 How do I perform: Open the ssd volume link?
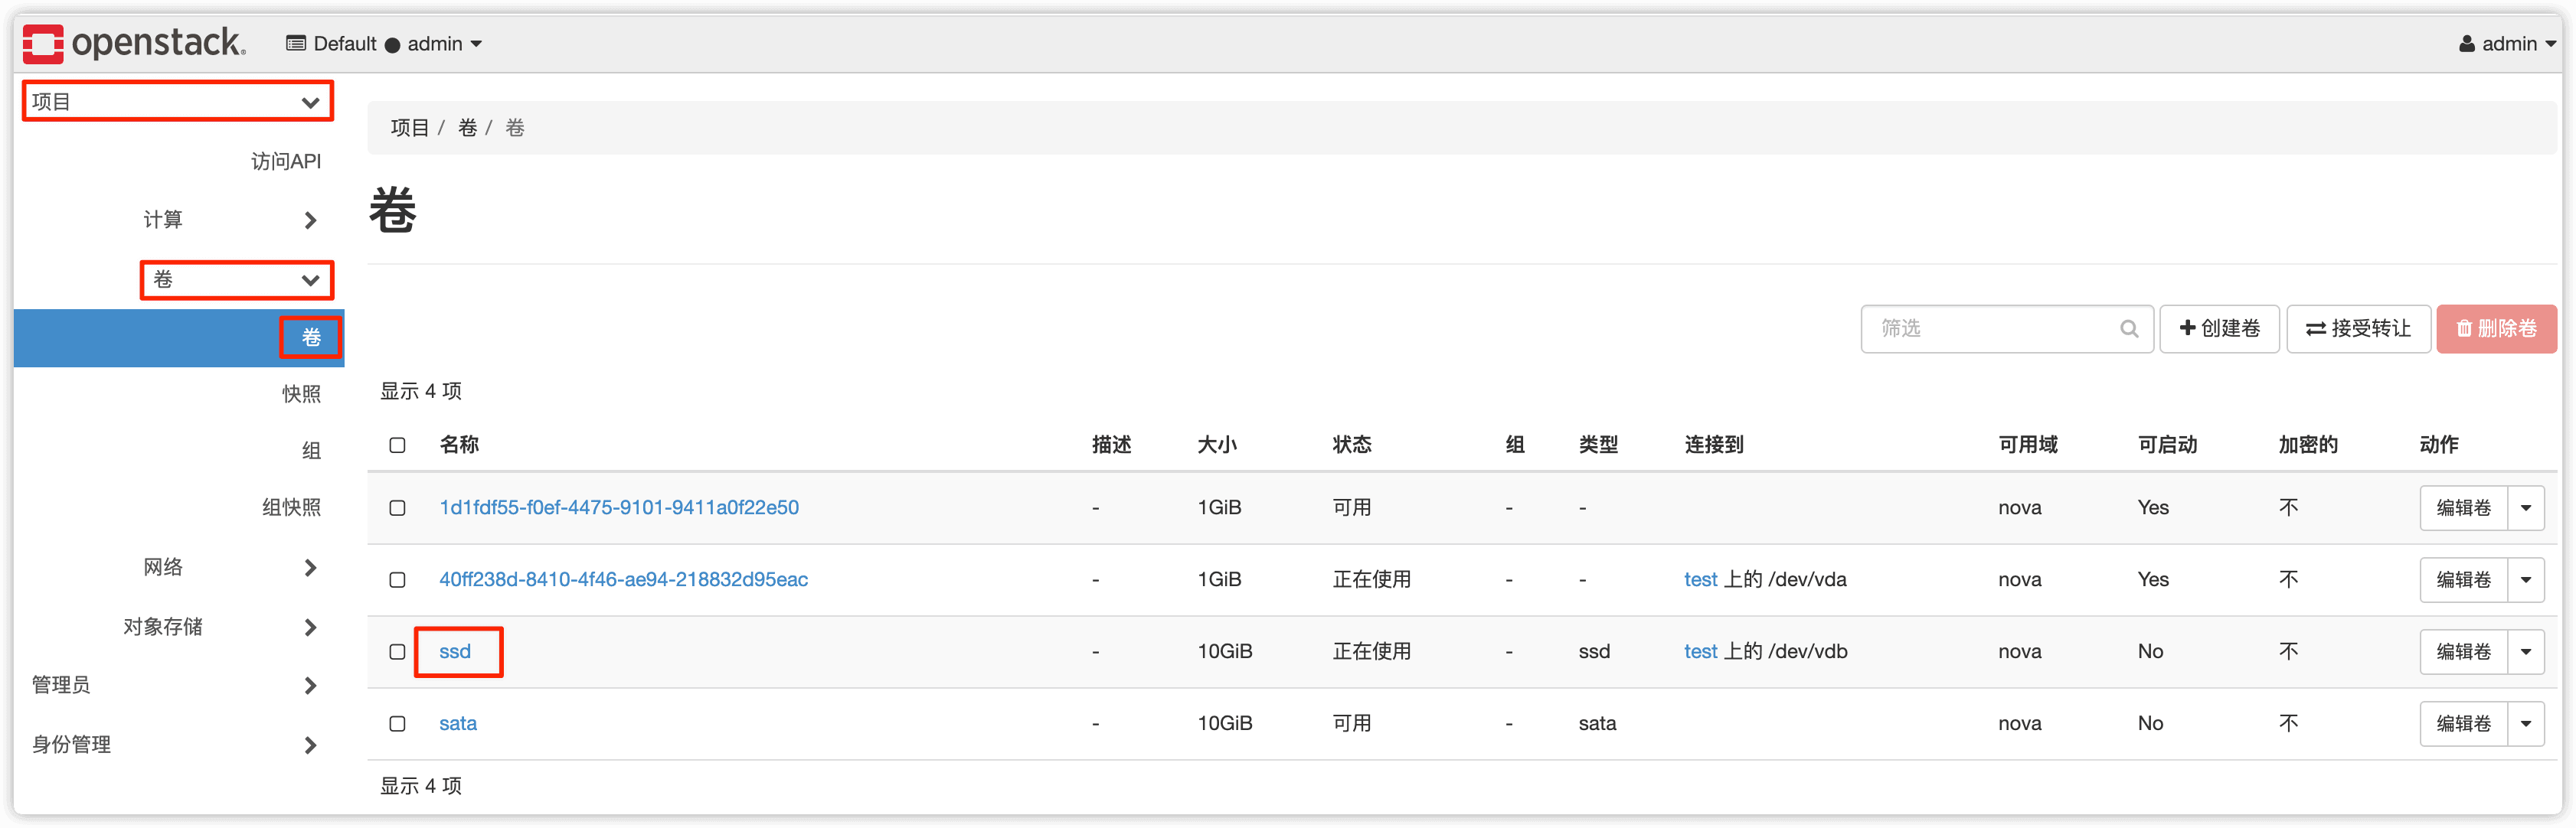[x=455, y=652]
